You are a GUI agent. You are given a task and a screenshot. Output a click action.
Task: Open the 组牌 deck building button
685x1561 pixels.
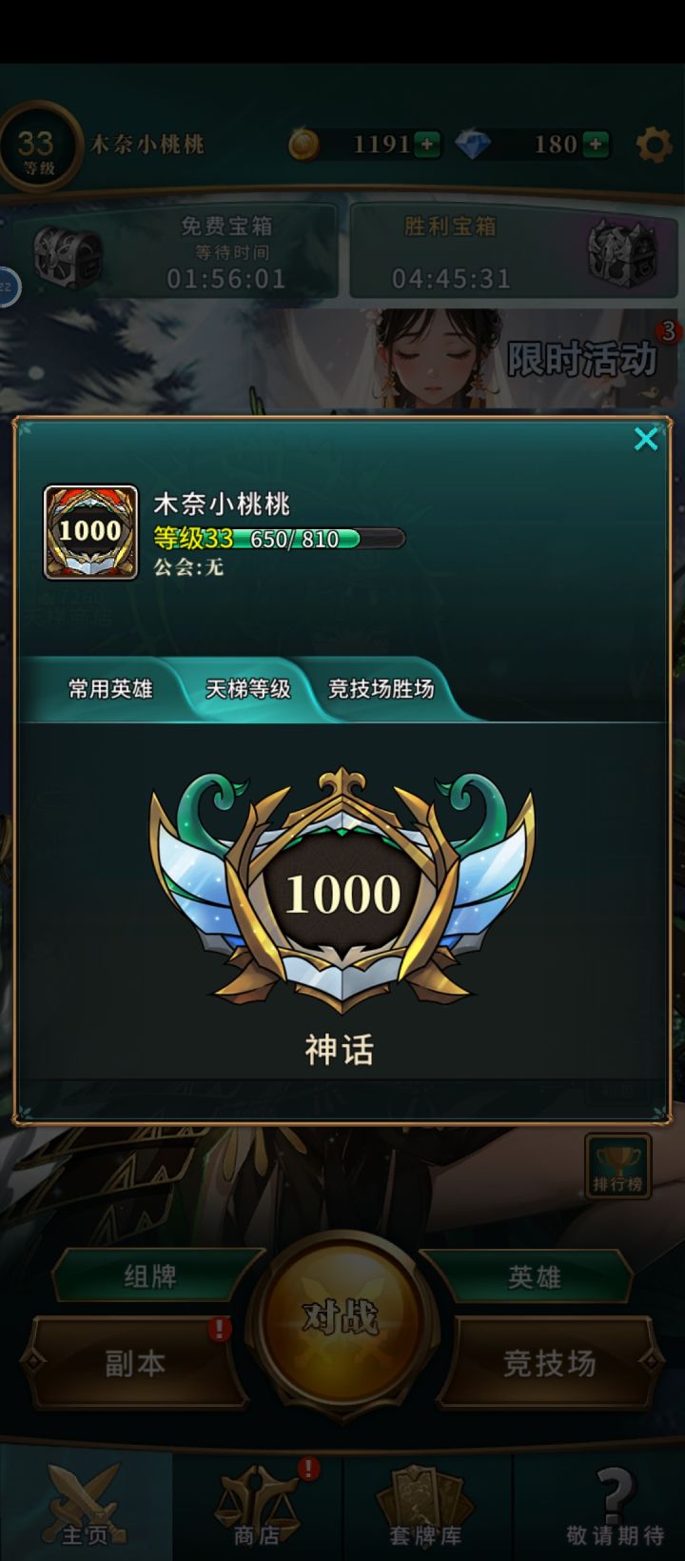point(150,1276)
